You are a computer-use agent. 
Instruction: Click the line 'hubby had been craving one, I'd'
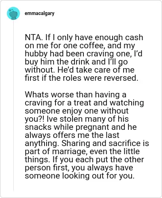coord(83,54)
